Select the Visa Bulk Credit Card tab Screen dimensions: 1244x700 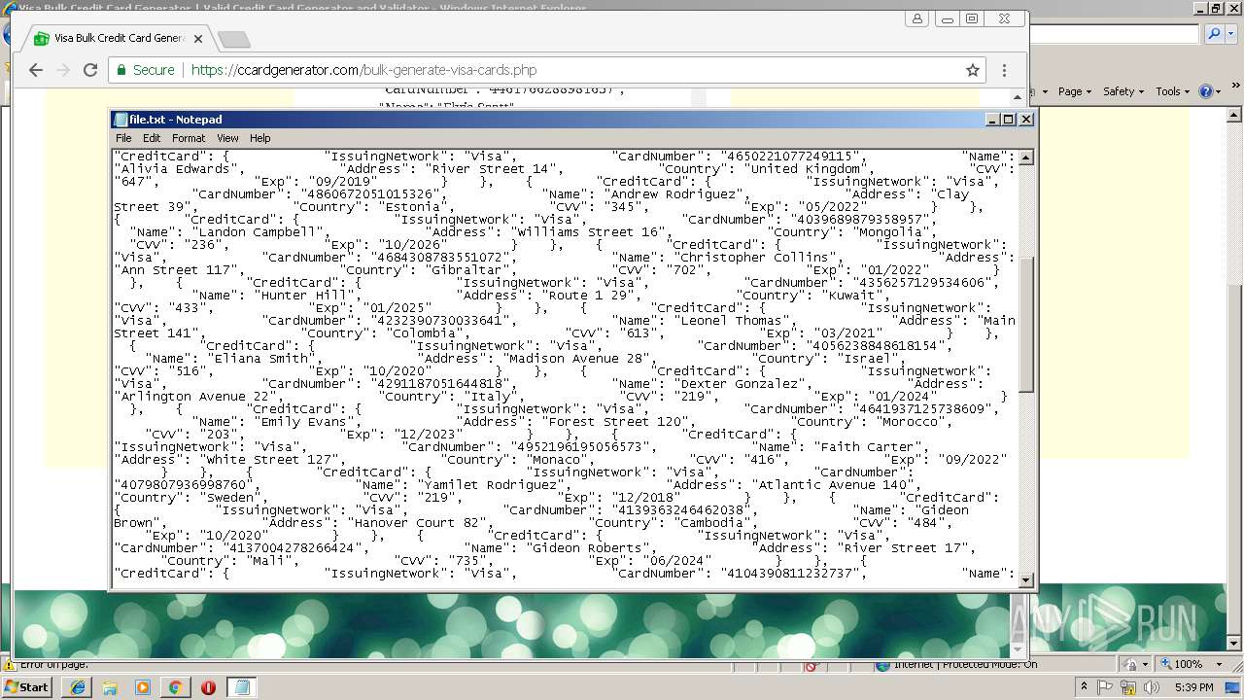tap(119, 39)
